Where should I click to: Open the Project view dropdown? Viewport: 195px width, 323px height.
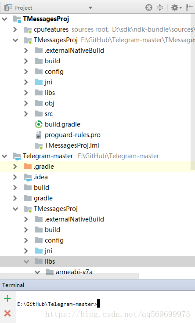[x=90, y=8]
